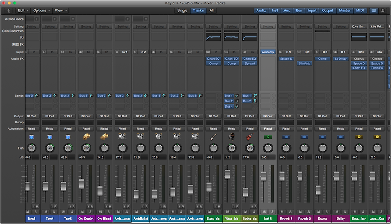This screenshot has height=224, width=391.
Task: Open the View dropdown menu
Action: click(61, 10)
